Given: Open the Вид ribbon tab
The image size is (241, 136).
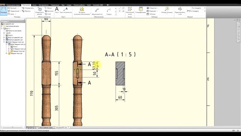Looking at the screenshot, I should pos(63,5).
